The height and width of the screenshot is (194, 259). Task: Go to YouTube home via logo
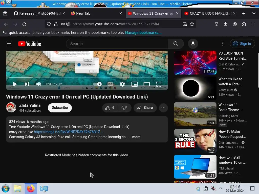[30, 44]
